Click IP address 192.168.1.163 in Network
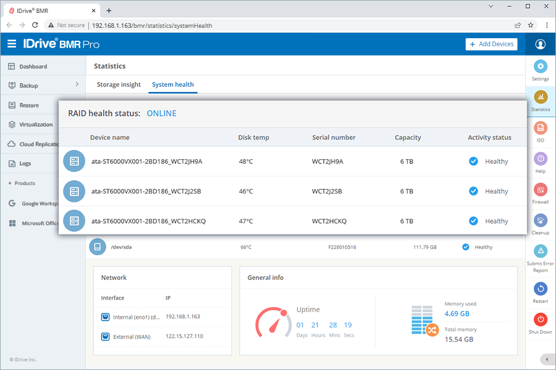556x370 pixels. click(183, 316)
